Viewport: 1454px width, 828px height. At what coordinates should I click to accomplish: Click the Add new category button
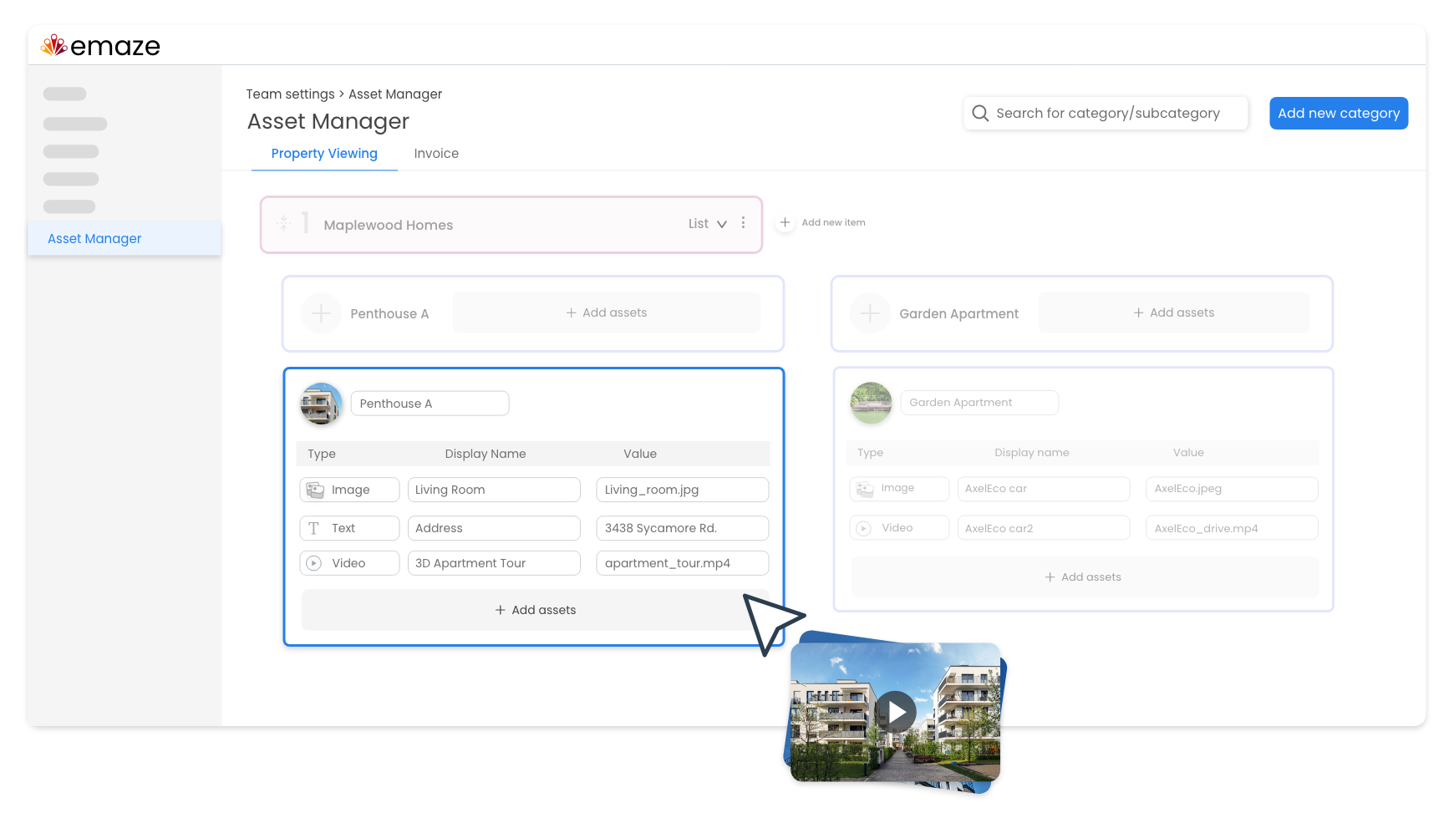(x=1339, y=114)
